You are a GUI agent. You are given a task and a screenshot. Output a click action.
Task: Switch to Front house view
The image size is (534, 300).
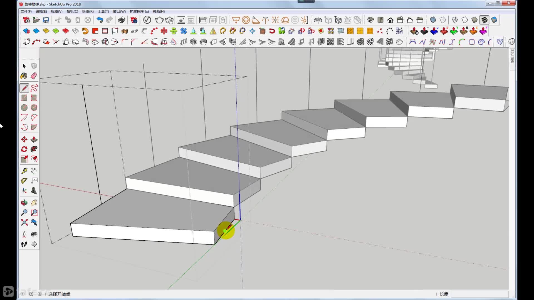click(390, 20)
